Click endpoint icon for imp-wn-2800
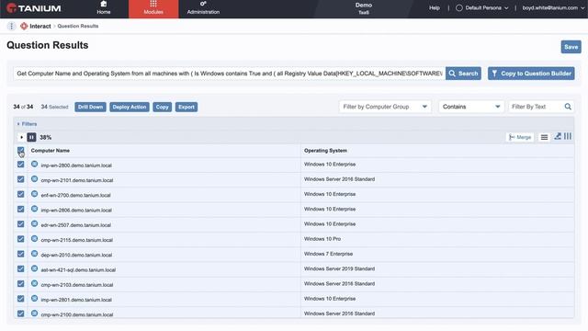 pos(35,164)
